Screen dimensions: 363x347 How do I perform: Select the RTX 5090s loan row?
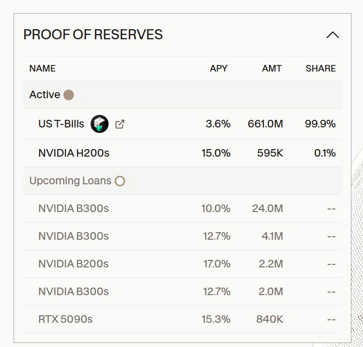65,319
